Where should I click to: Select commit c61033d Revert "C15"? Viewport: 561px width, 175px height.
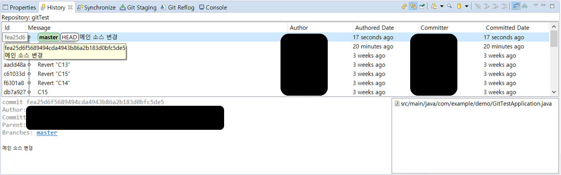click(x=276, y=74)
